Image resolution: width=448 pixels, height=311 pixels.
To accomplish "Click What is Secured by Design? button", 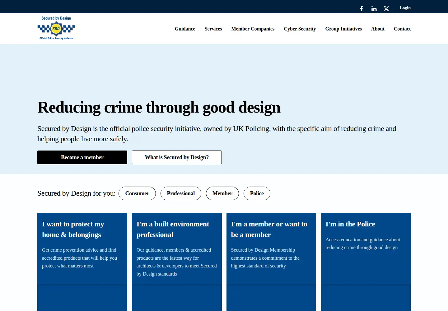I will point(177,157).
